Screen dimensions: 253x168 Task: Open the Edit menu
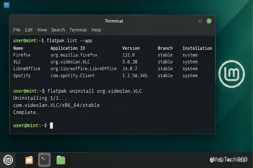click(x=29, y=30)
